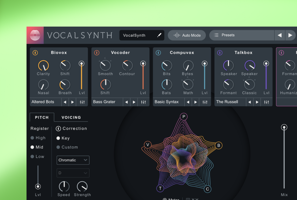
Task: Open the Presets browser list
Action: [x=242, y=35]
